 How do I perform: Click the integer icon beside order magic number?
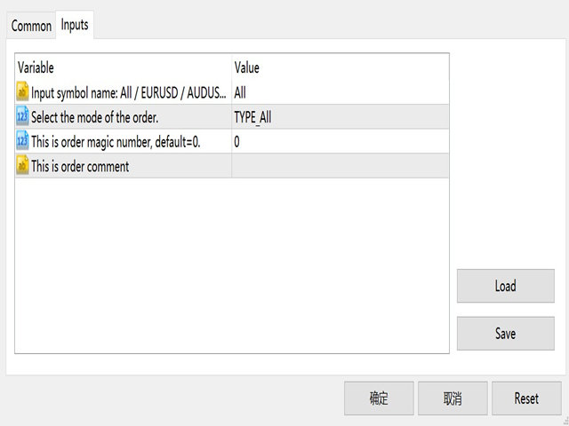pos(22,141)
